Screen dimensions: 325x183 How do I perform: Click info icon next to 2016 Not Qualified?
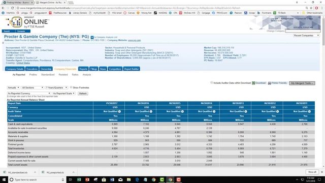pyautogui.click(x=151, y=112)
